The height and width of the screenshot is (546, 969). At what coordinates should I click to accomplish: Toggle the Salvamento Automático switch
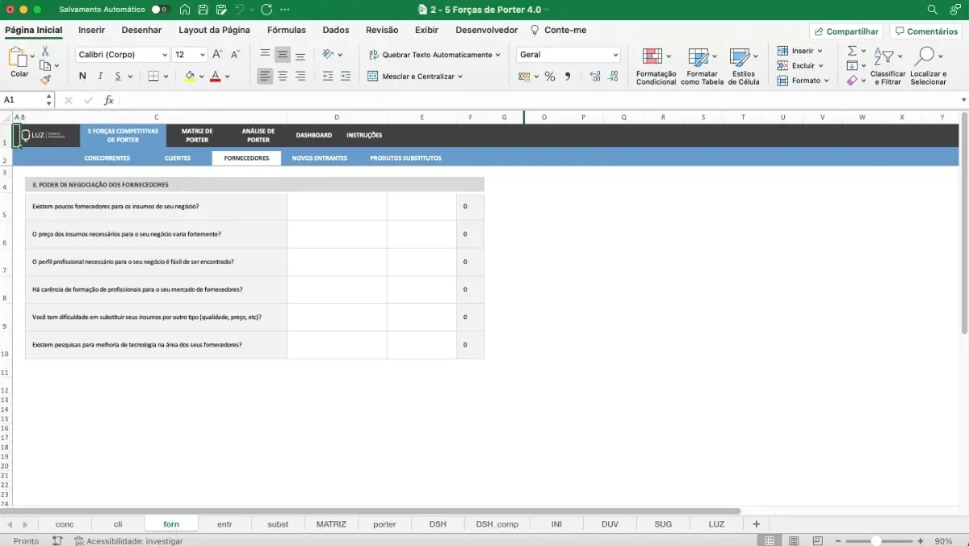[x=161, y=10]
